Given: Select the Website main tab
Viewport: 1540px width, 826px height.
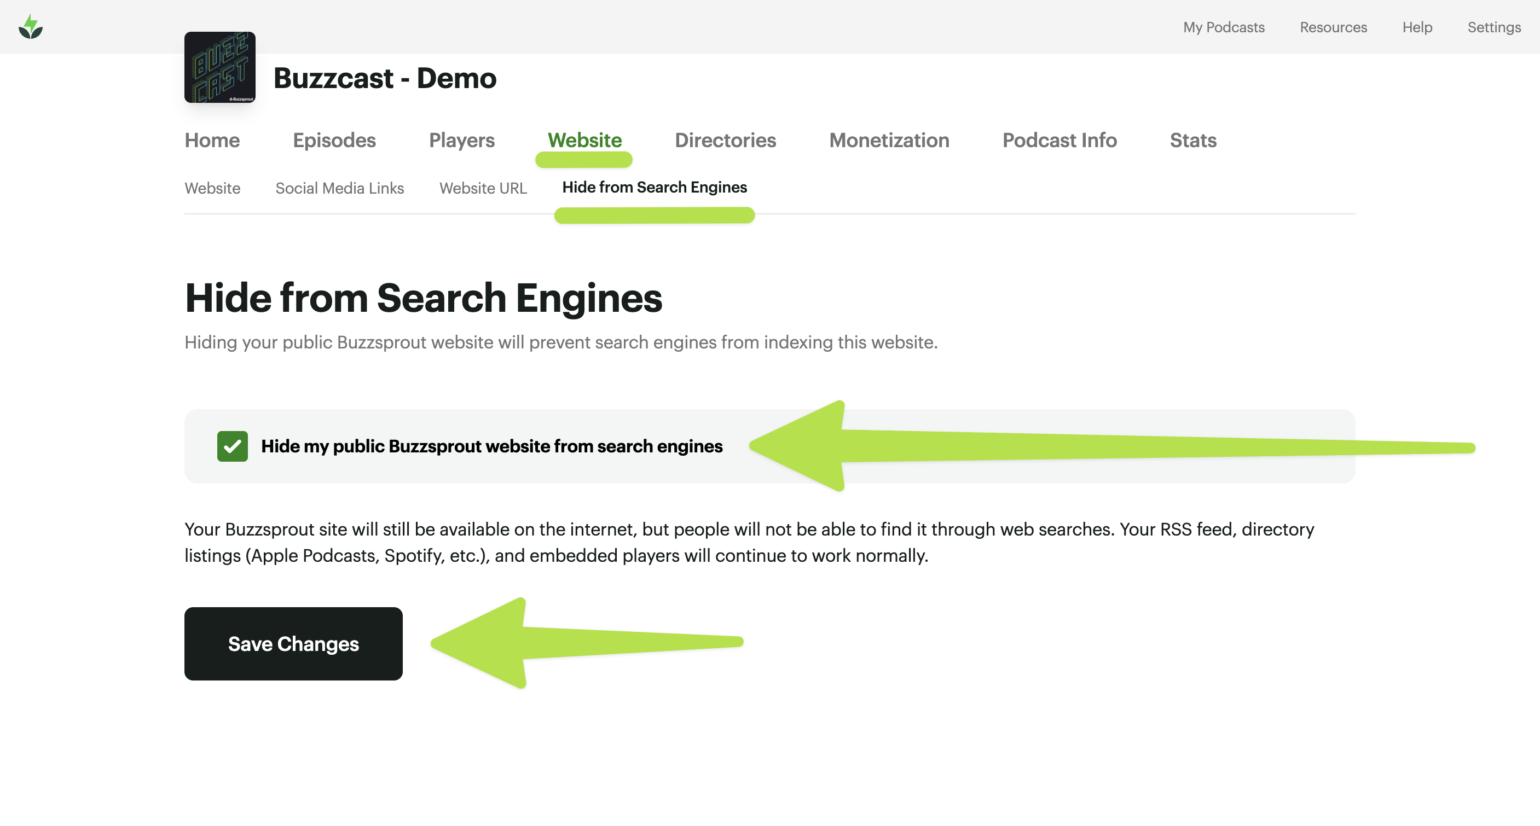Looking at the screenshot, I should (584, 140).
